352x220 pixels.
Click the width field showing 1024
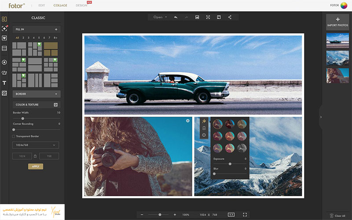22,156
